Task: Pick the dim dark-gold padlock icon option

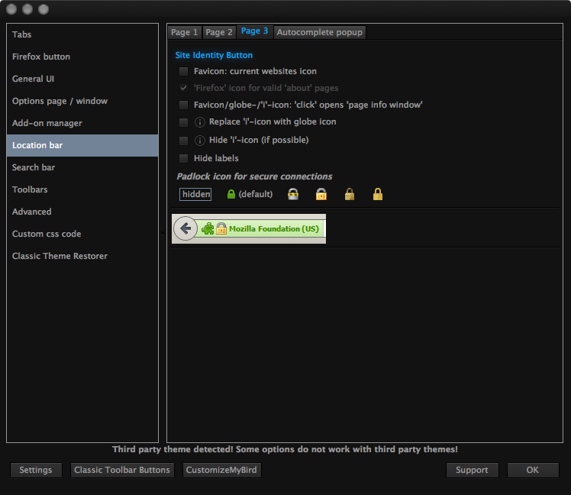Action: tap(350, 194)
